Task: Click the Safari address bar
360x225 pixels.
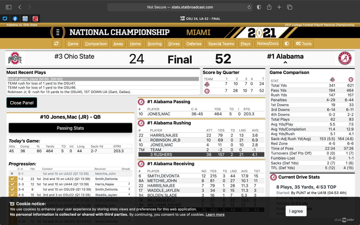Action: (x=180, y=7)
